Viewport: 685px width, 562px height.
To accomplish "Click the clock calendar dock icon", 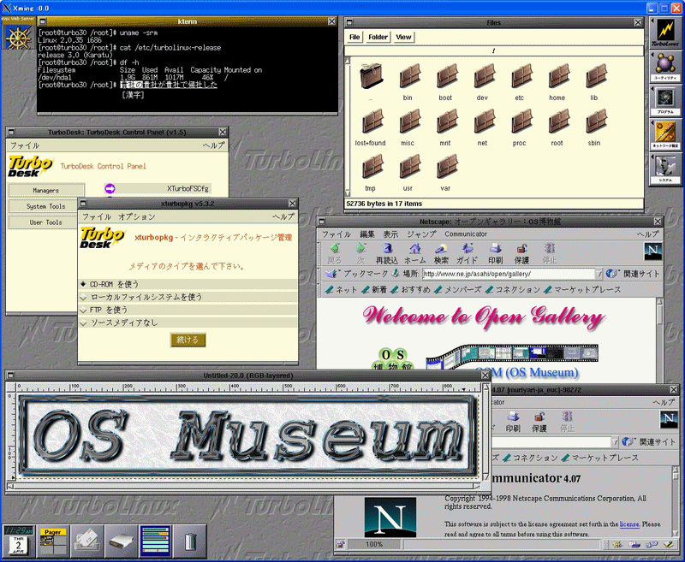I will [x=18, y=541].
